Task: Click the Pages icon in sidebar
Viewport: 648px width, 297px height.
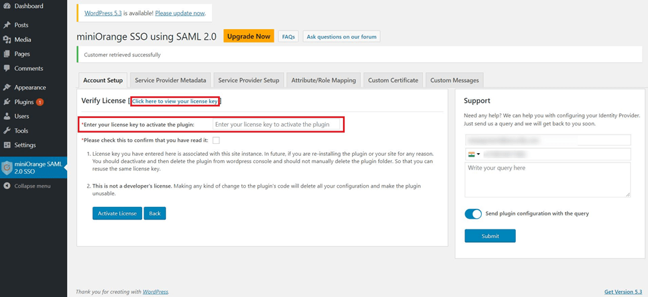Action: [x=7, y=54]
